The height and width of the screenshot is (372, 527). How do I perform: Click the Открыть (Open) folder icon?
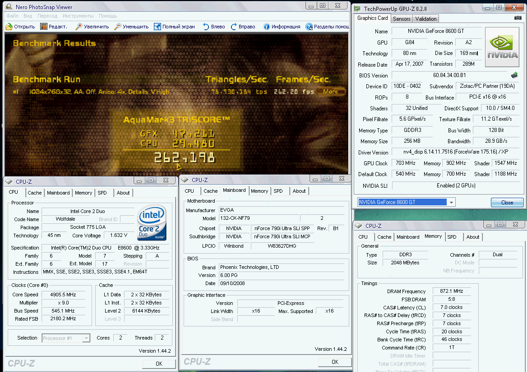pyautogui.click(x=9, y=27)
